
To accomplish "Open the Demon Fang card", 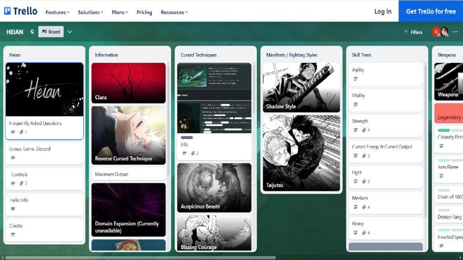I will [x=449, y=214].
